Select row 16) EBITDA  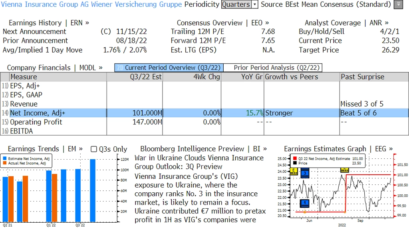[x=204, y=131]
